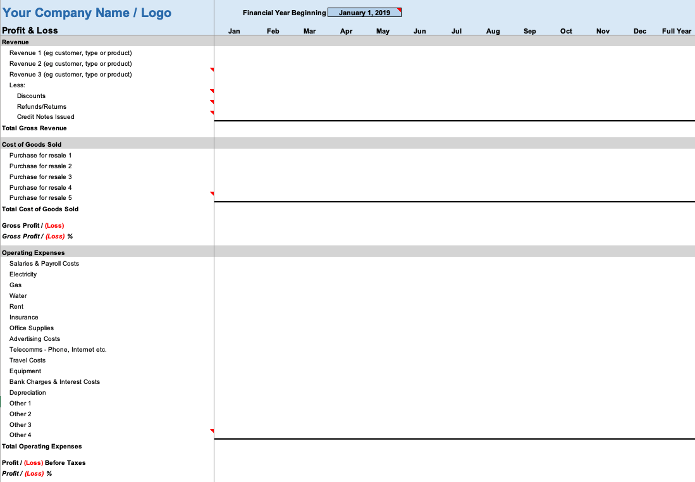Select the Profit / (Loss) Before Taxes label
Image resolution: width=695 pixels, height=482 pixels.
tap(44, 462)
